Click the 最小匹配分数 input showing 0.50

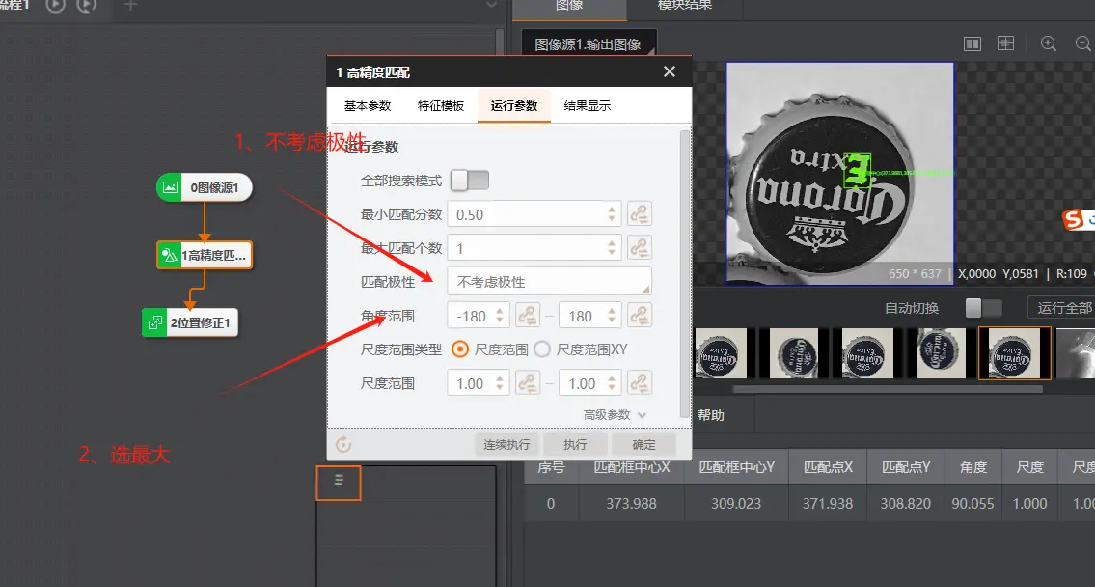(x=534, y=213)
